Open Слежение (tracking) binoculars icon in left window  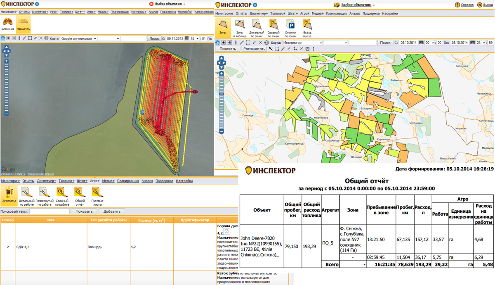coord(7,24)
